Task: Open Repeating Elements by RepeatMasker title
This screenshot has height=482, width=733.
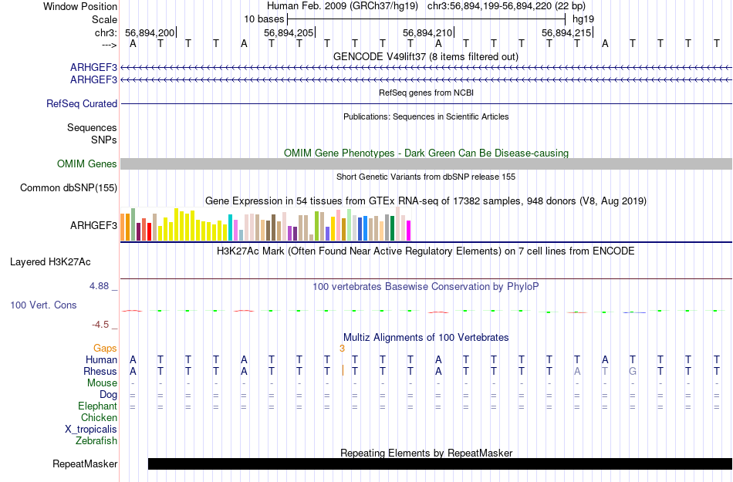Action: point(426,453)
